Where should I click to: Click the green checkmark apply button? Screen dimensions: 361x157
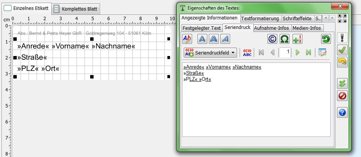[342, 50]
